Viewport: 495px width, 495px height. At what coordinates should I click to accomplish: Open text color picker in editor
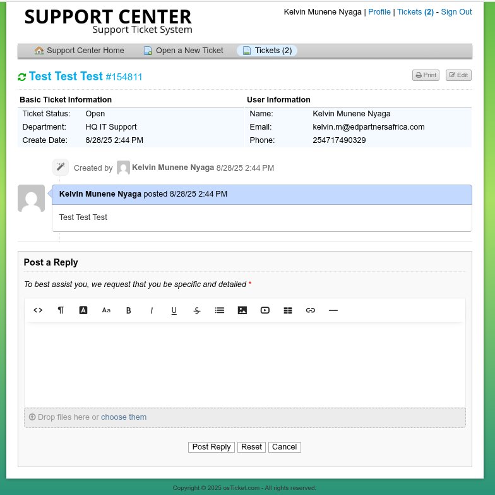coord(83,310)
